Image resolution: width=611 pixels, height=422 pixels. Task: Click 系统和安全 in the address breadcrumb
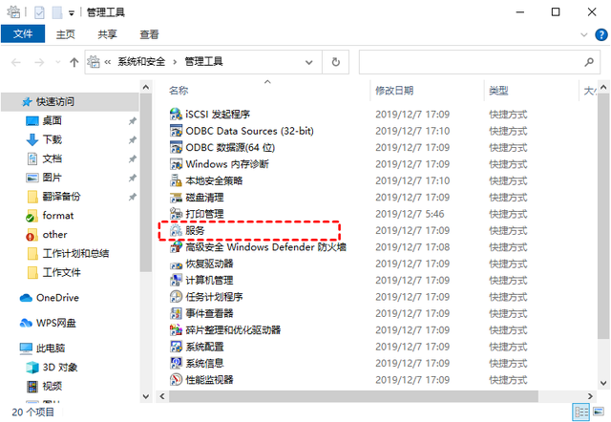141,61
